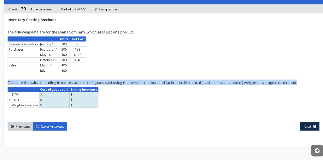Click the Units column header

pos(64,39)
